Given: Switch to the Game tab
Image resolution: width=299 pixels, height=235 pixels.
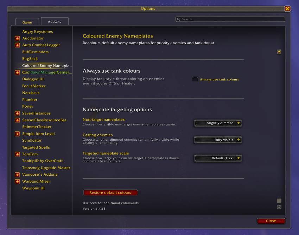Looking at the screenshot, I should [x=27, y=22].
